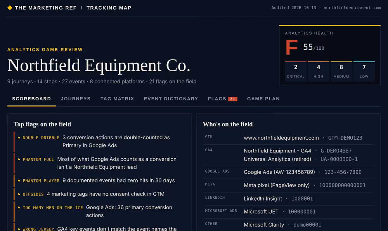Open the OFFSIDES consent check flag

[100, 194]
